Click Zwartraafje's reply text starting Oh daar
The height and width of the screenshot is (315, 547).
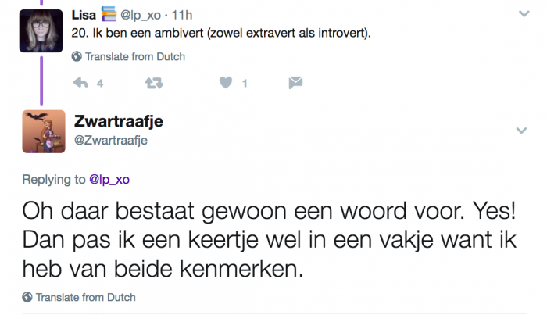[270, 240]
